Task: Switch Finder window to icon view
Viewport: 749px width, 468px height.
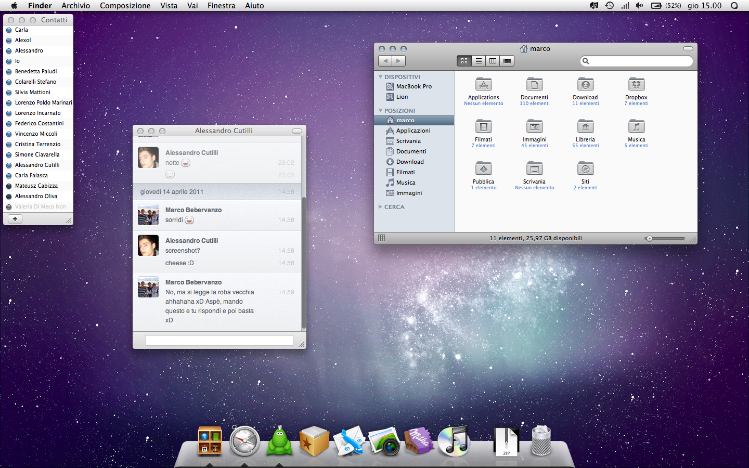Action: click(x=464, y=61)
